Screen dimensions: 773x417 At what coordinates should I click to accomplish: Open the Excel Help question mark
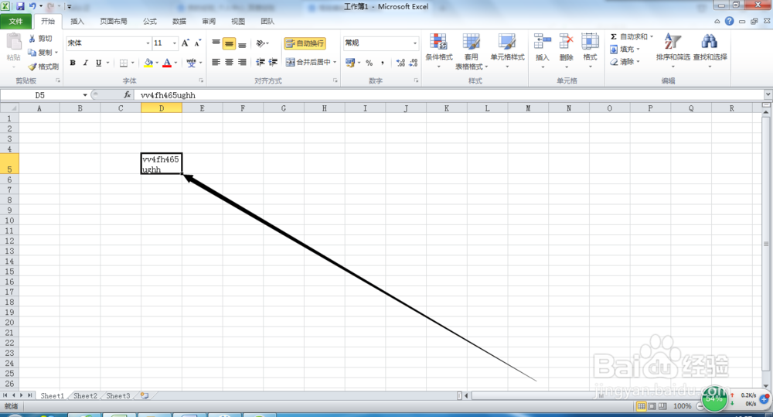coord(730,21)
